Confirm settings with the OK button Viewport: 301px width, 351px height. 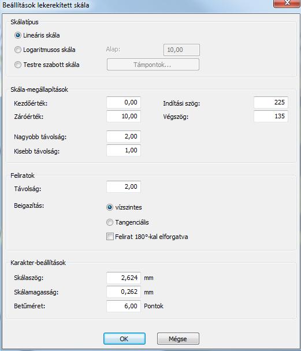pyautogui.click(x=124, y=339)
